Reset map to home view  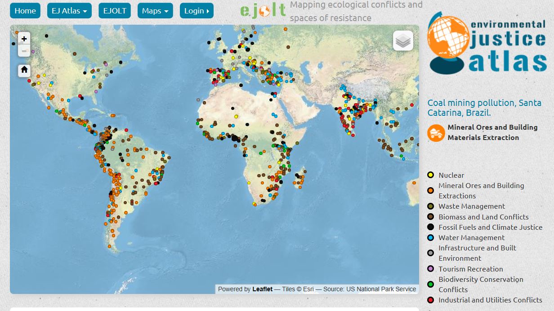pos(24,70)
